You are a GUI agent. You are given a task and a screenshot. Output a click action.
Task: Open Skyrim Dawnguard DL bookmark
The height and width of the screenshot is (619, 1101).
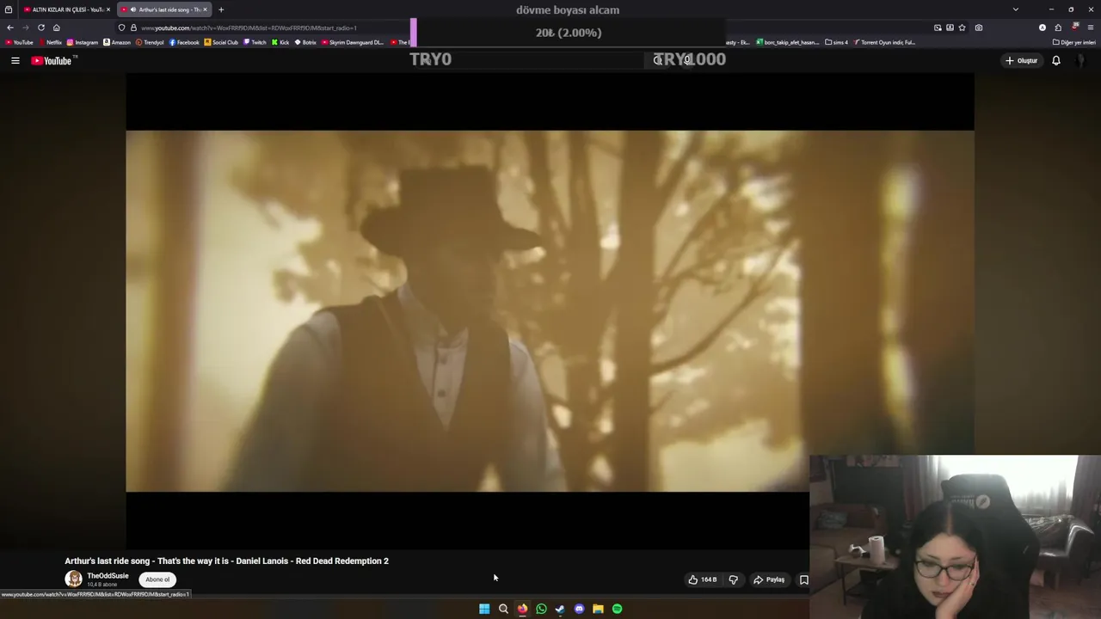pyautogui.click(x=352, y=42)
